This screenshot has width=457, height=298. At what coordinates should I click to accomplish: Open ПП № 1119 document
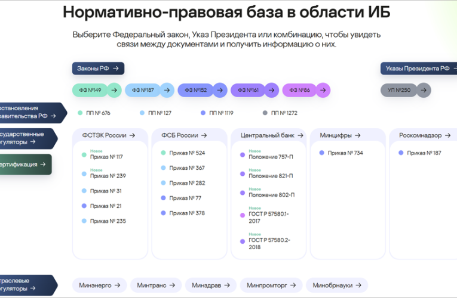[217, 113]
